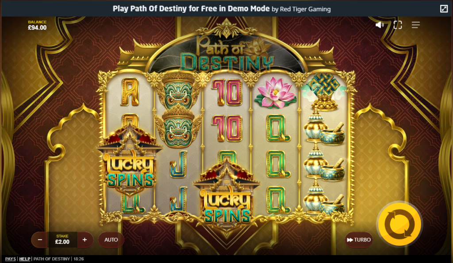Increase stake with plus button
Image resolution: width=453 pixels, height=263 pixels.
(84, 240)
